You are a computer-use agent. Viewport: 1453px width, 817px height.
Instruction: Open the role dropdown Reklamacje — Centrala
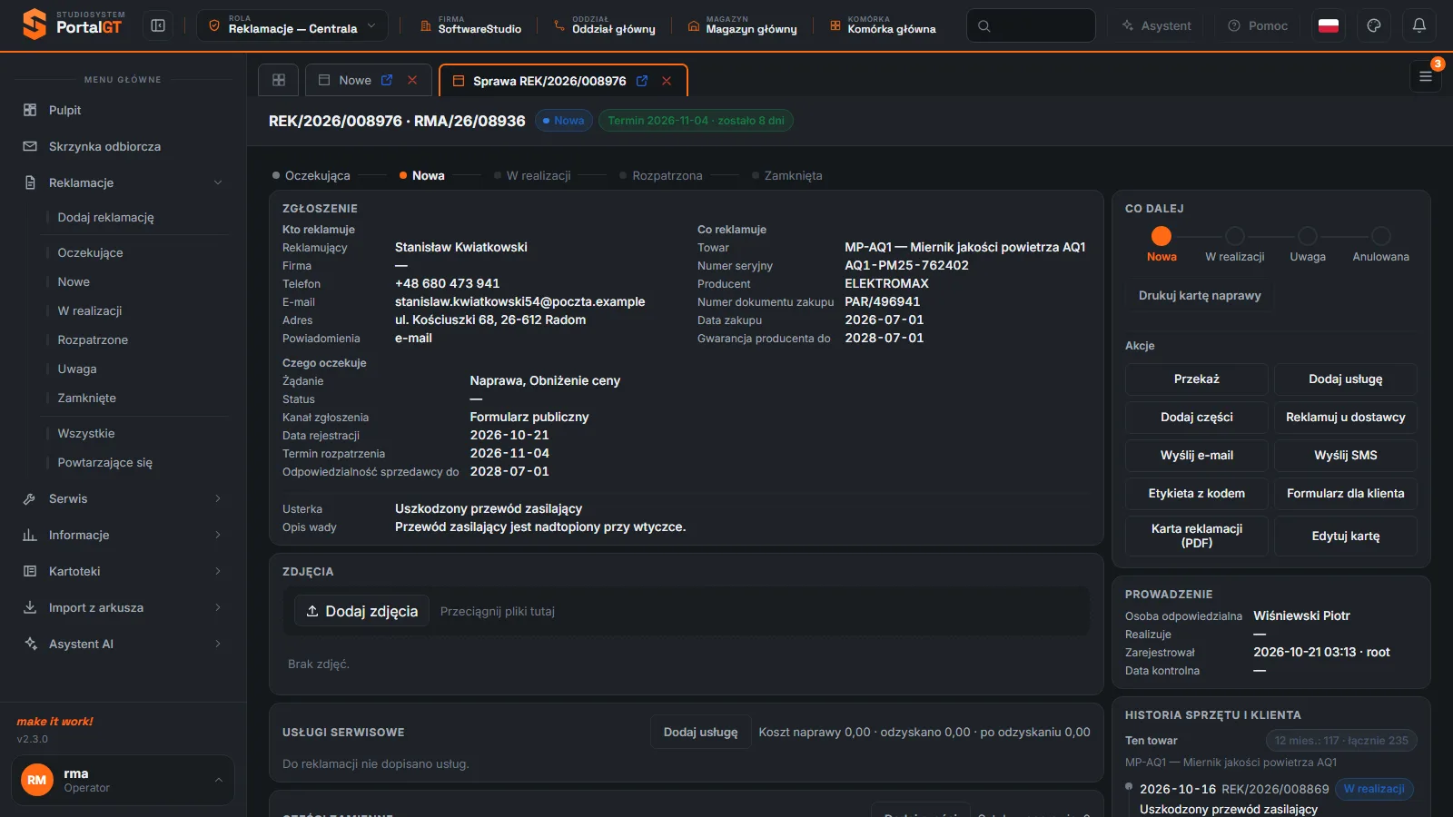(292, 25)
